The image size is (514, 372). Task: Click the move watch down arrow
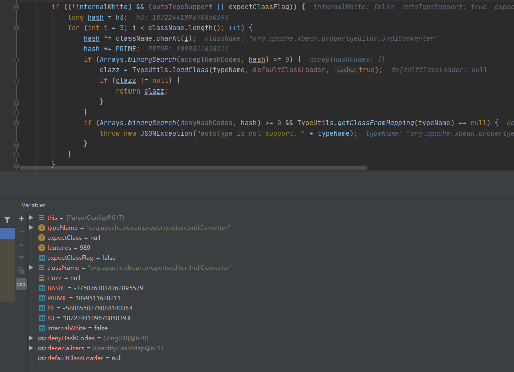(x=21, y=258)
